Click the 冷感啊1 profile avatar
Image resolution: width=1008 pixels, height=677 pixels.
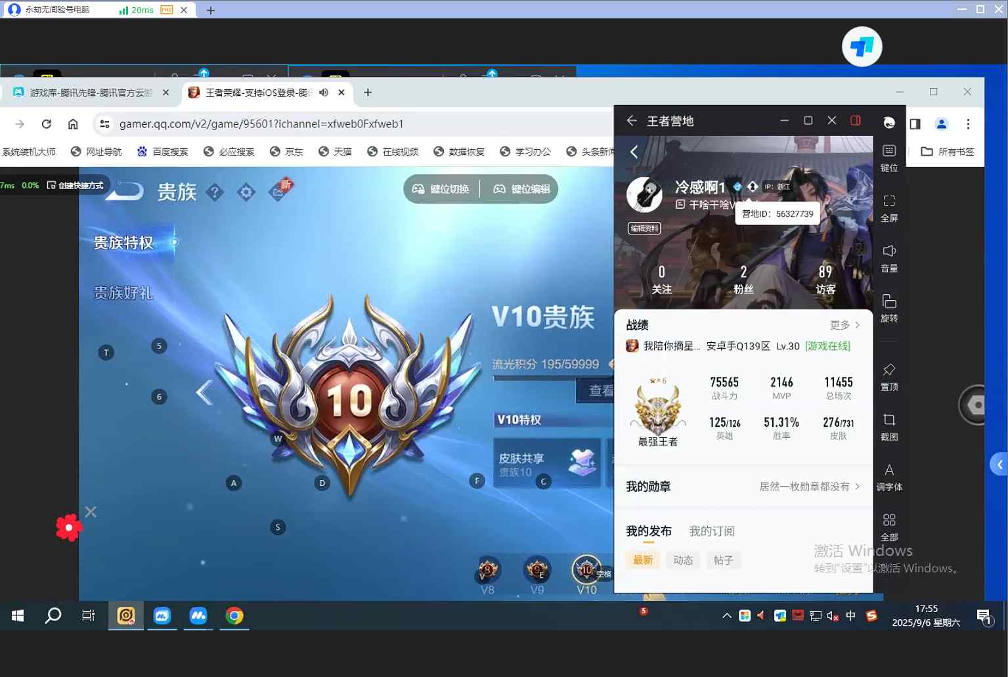click(x=644, y=195)
